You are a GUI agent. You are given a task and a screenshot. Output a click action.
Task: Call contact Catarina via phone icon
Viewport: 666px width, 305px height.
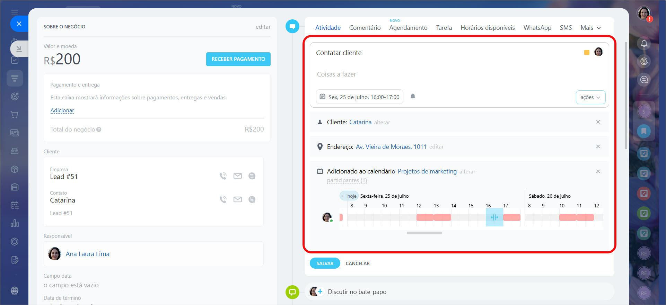click(223, 199)
